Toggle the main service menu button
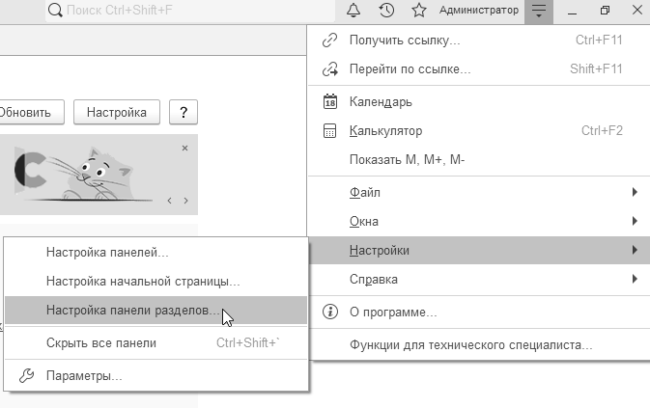 click(x=538, y=11)
